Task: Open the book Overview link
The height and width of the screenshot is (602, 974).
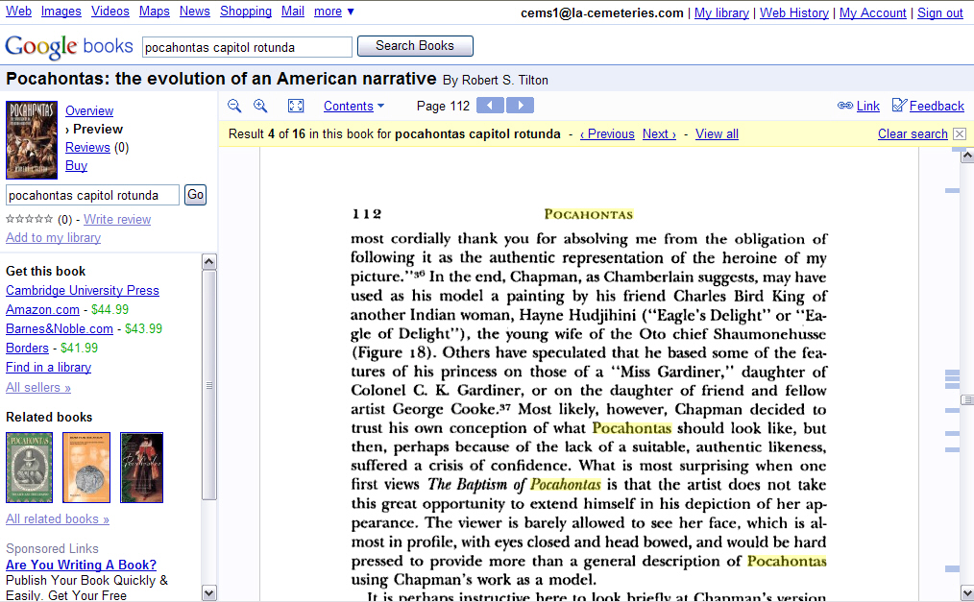Action: click(89, 110)
